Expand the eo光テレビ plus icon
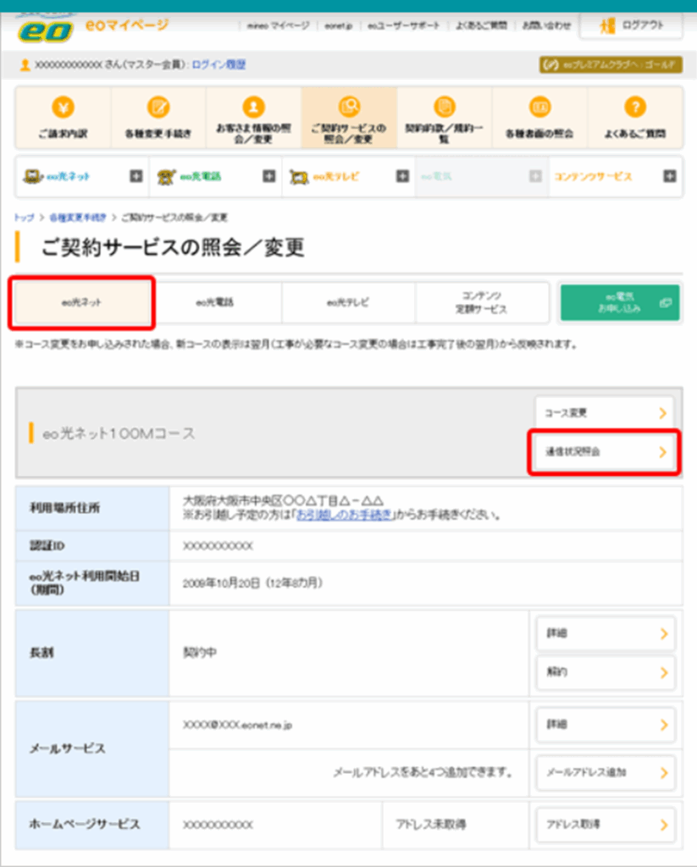The image size is (697, 867). pyautogui.click(x=403, y=176)
